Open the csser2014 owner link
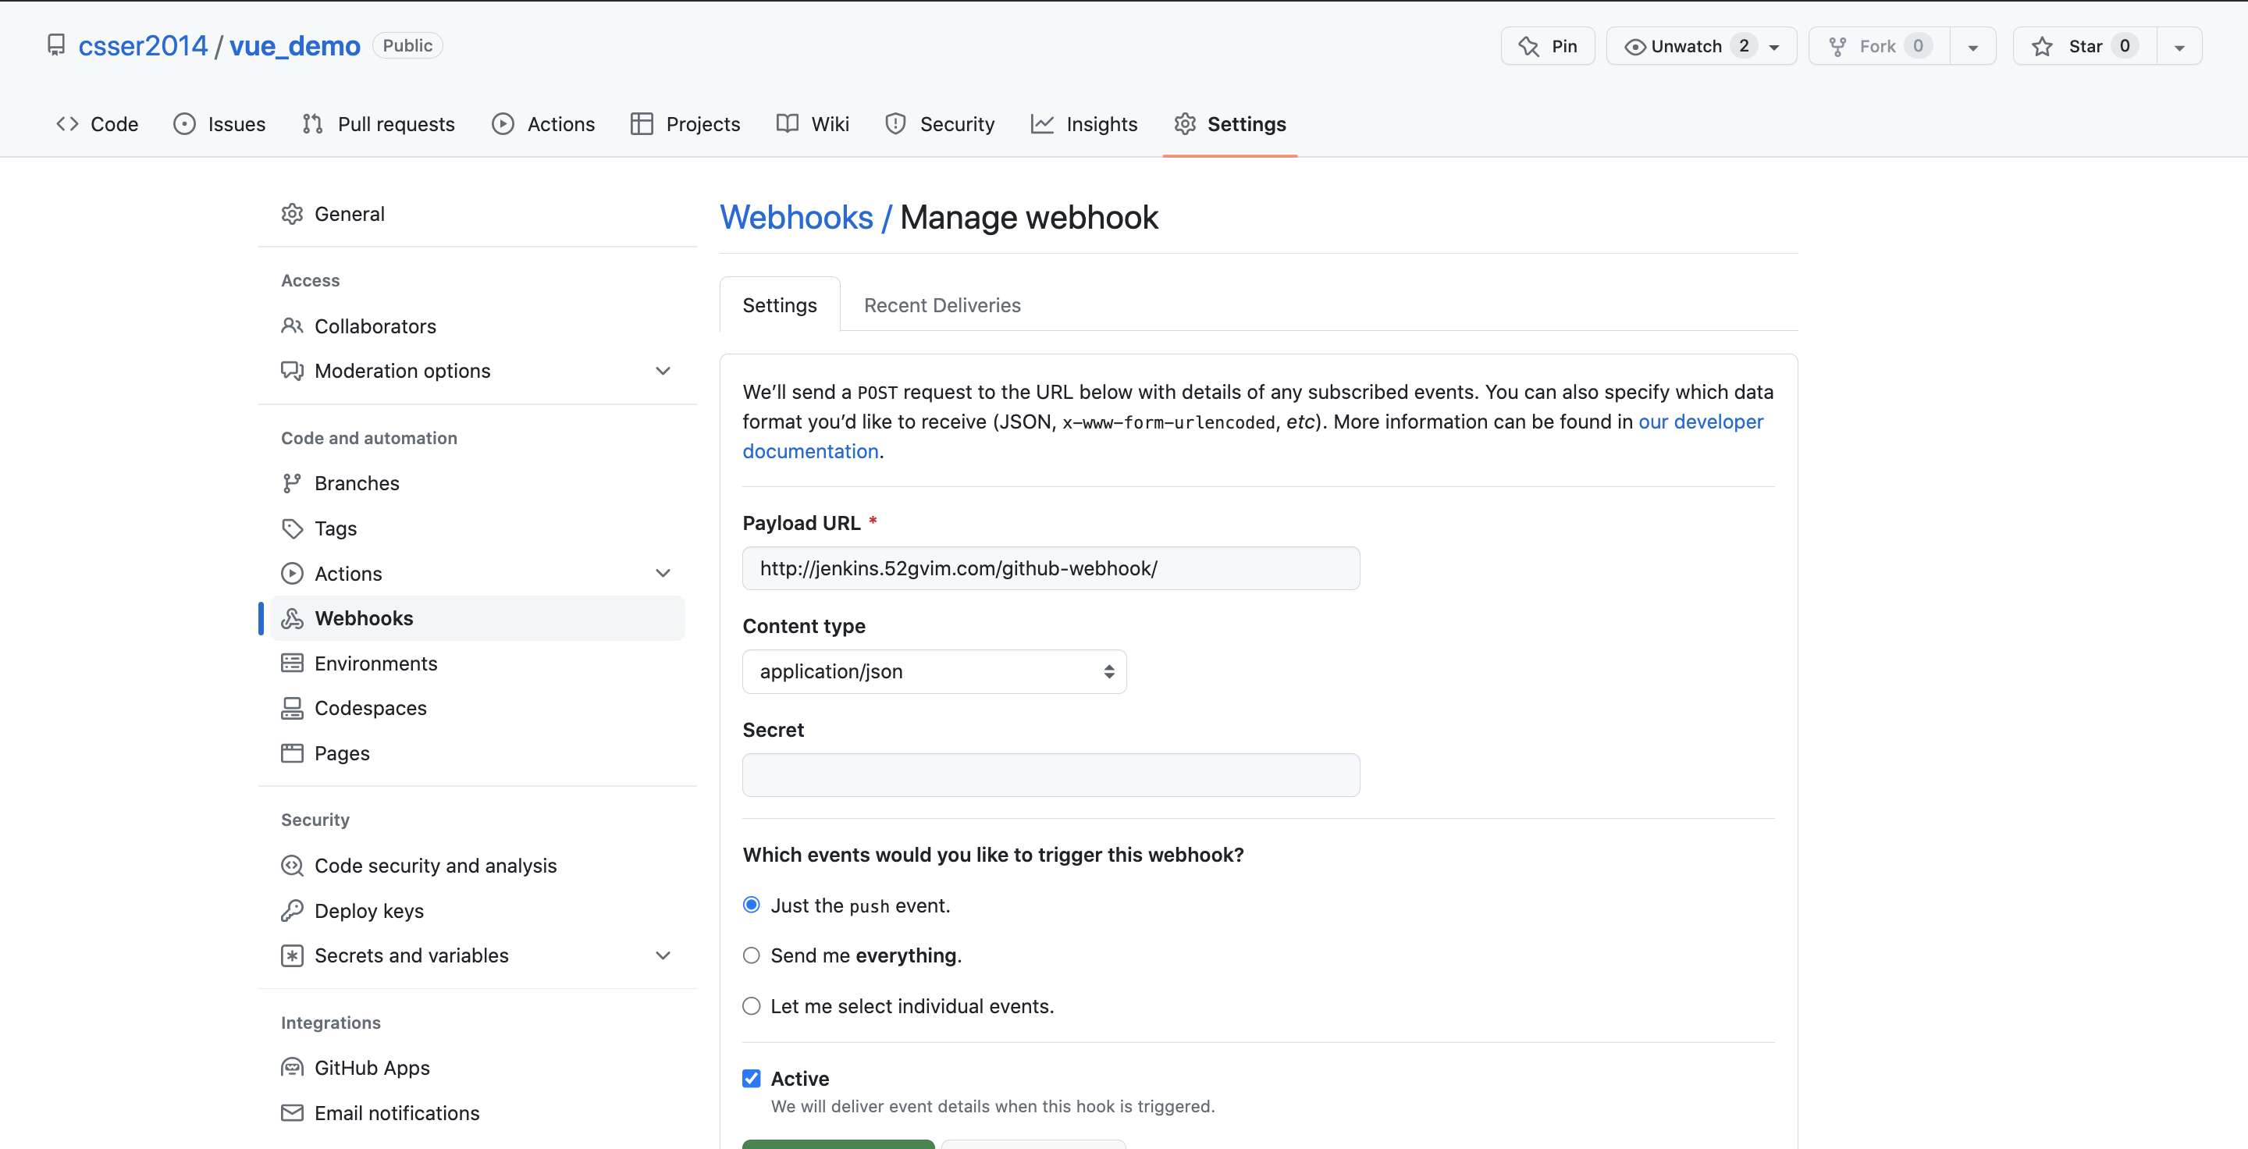The image size is (2248, 1149). [143, 45]
